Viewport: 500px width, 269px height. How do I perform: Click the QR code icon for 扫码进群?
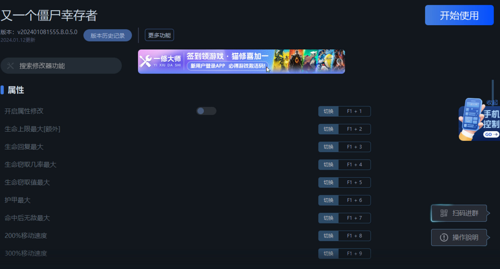(444, 213)
